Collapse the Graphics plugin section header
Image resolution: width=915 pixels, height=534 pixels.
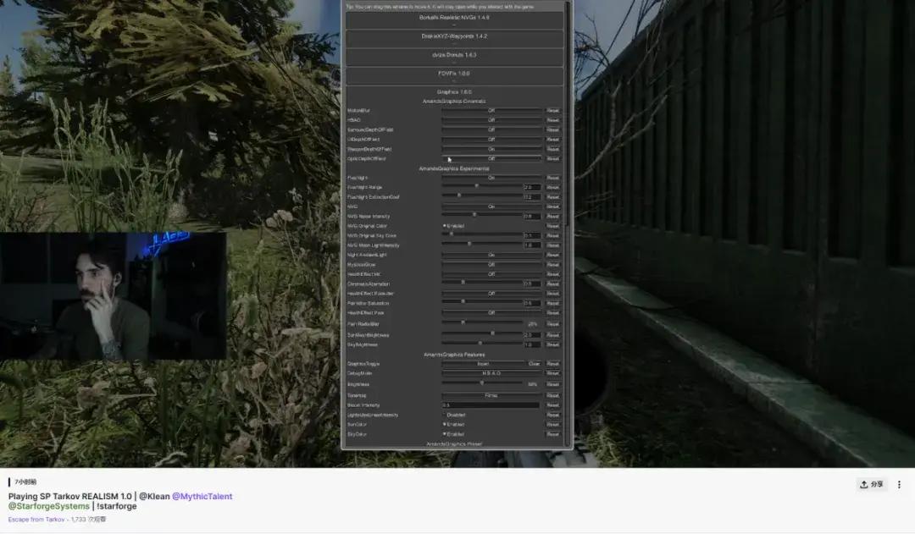pos(454,91)
